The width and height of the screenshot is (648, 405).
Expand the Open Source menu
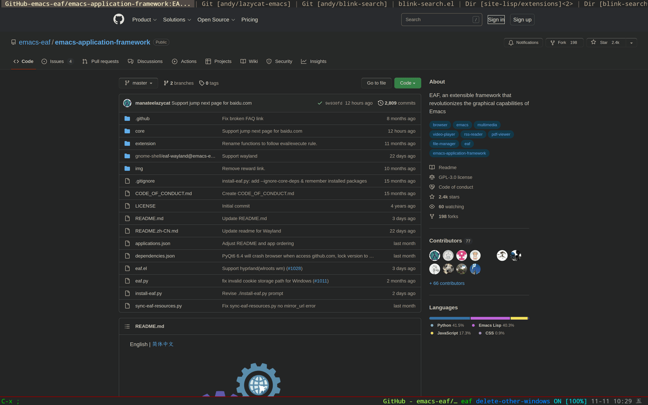pos(216,20)
